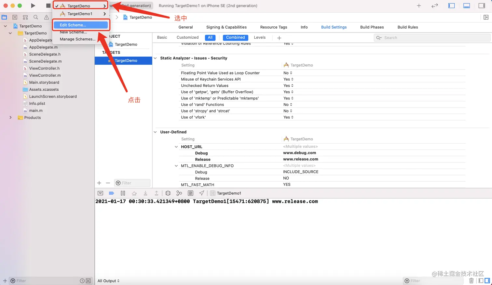Click the recent files clock filter icon
The height and width of the screenshot is (285, 492).
coord(82,281)
